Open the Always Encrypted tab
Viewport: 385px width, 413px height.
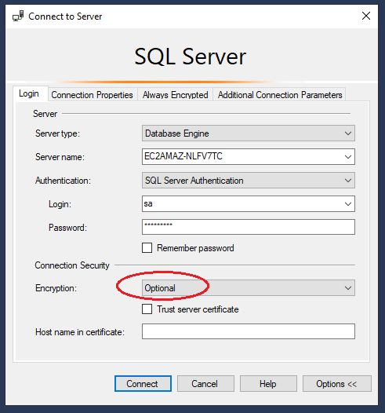(x=175, y=95)
